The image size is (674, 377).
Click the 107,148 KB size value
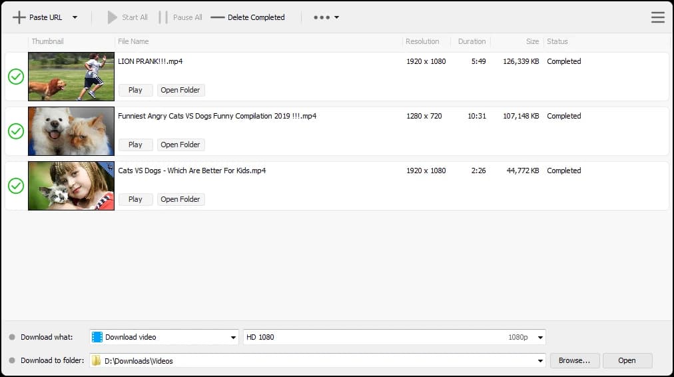coord(521,116)
